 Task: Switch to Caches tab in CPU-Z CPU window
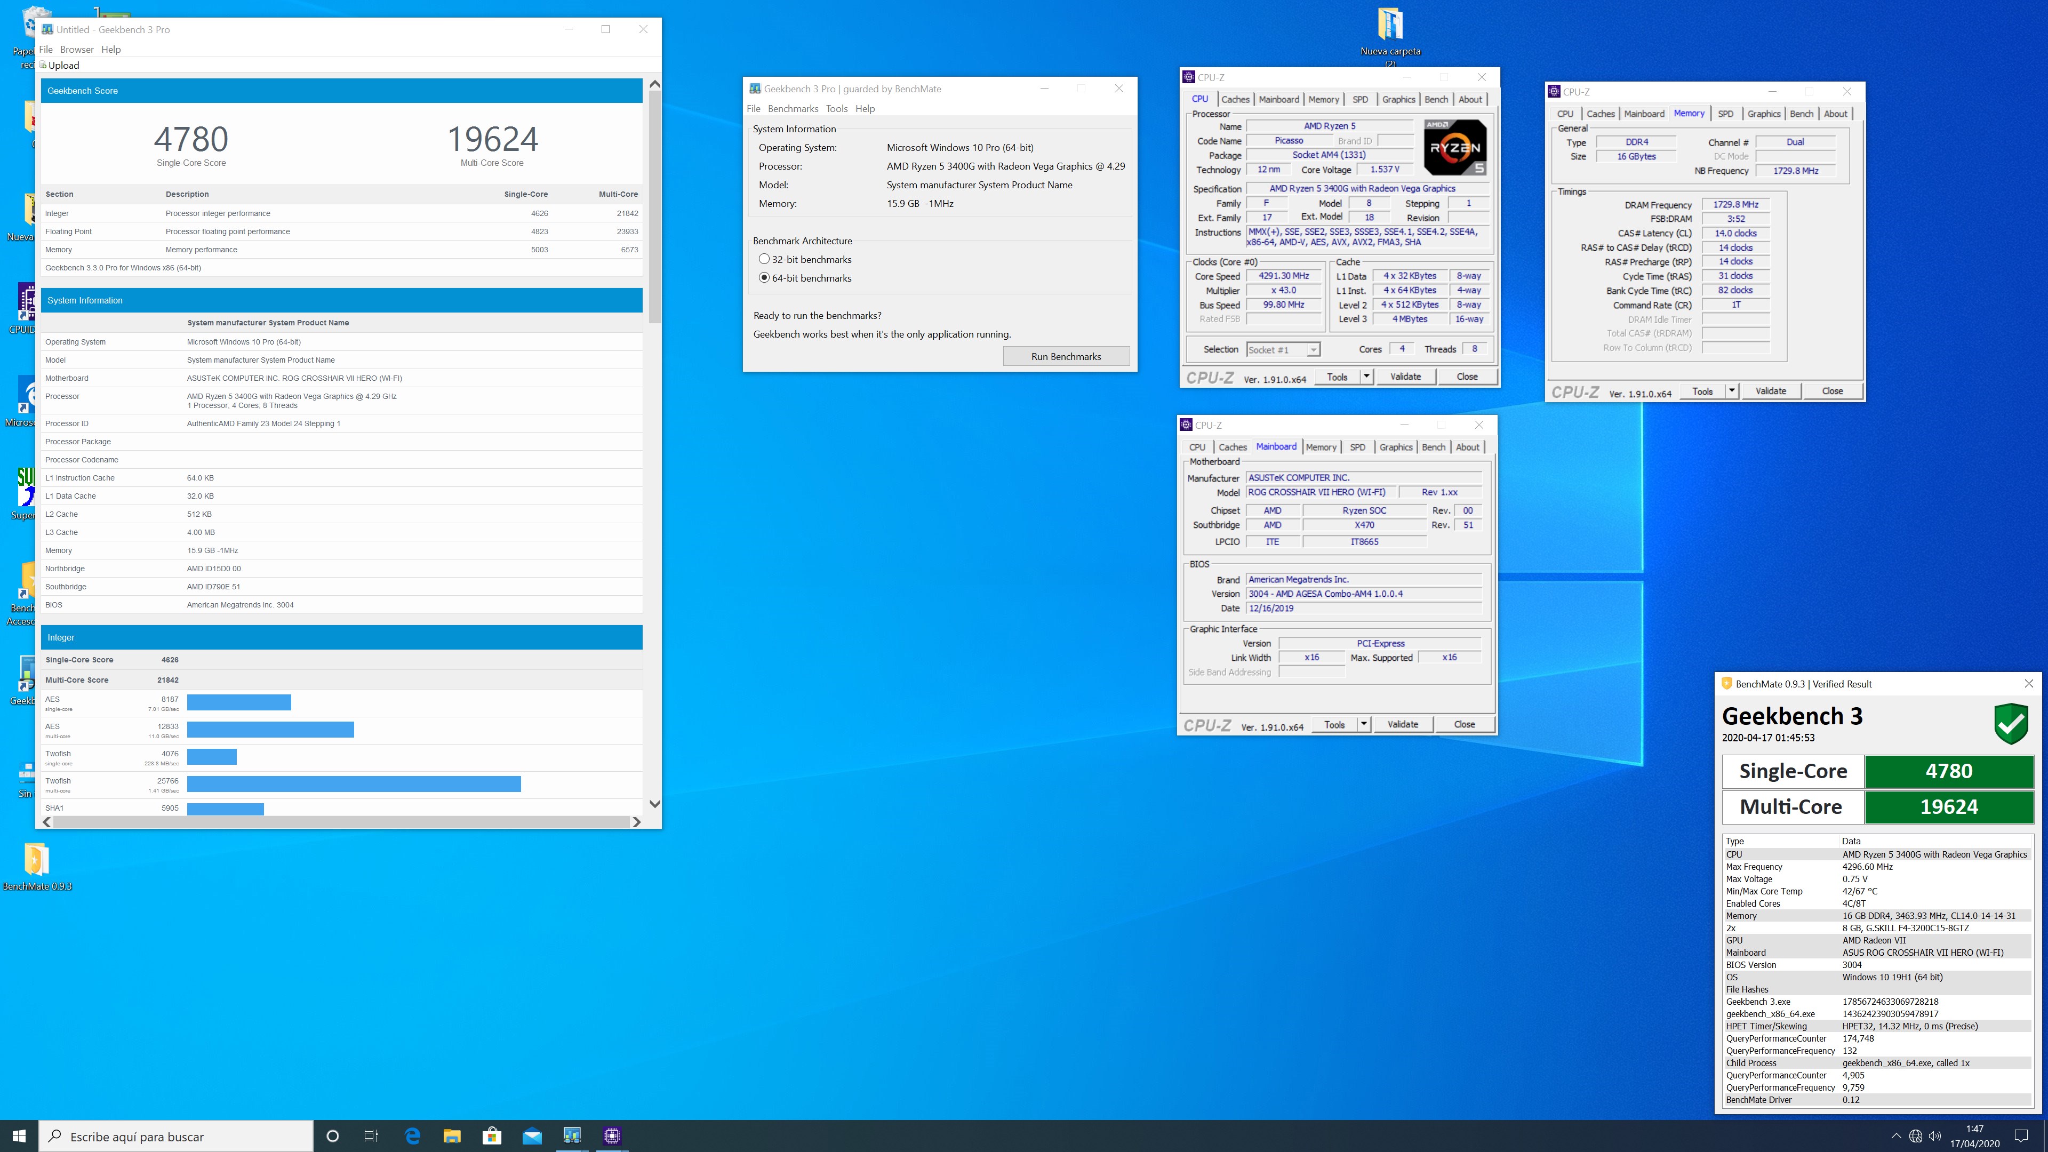click(1235, 99)
